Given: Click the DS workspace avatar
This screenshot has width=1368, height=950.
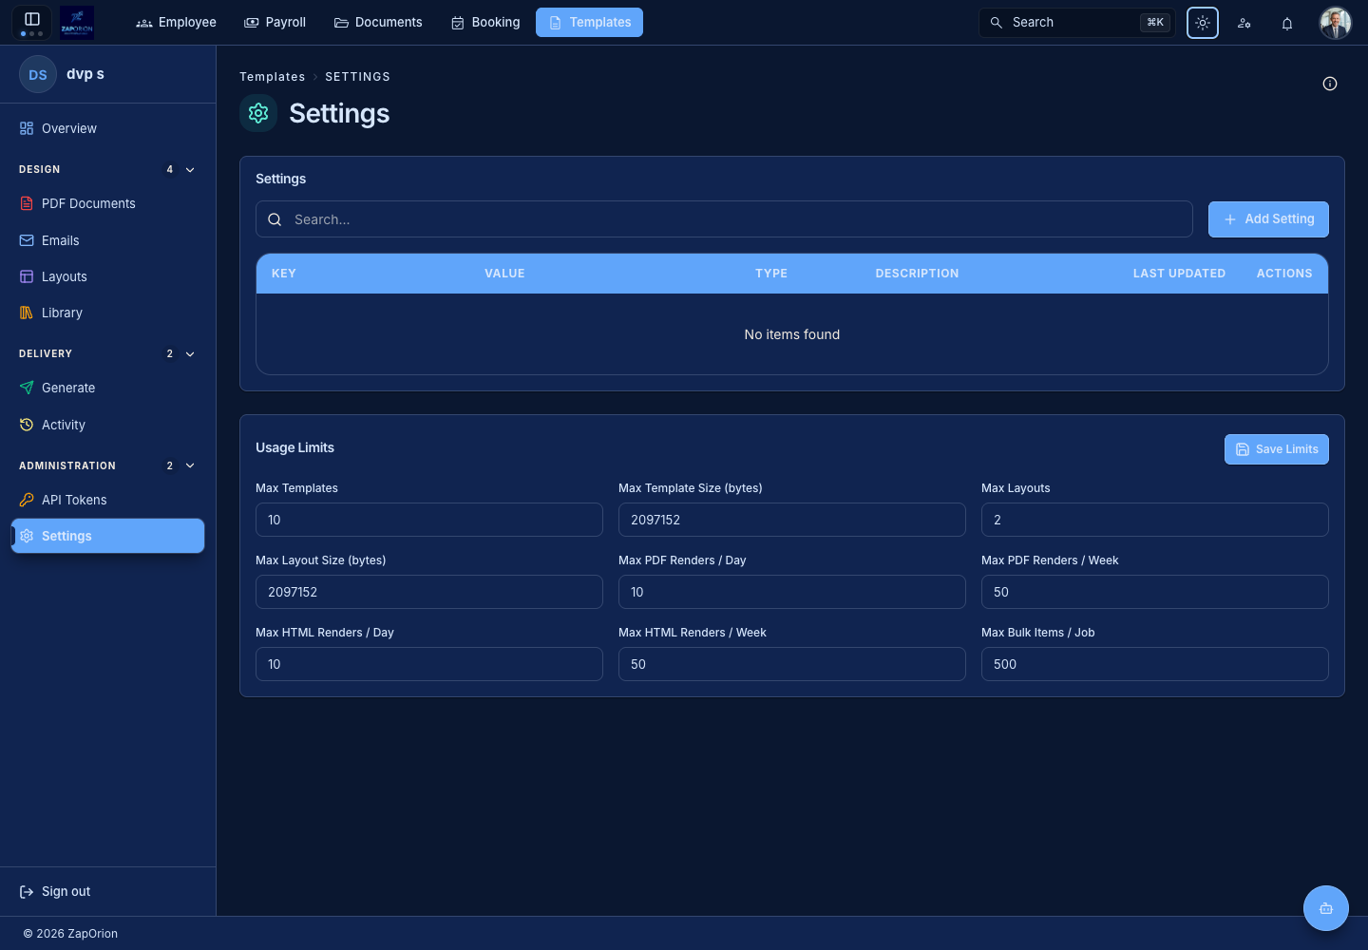Looking at the screenshot, I should point(38,74).
